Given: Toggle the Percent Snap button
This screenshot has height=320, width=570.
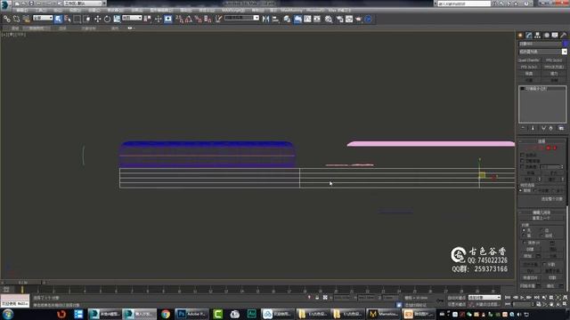Looking at the screenshot, I should tap(198, 19).
